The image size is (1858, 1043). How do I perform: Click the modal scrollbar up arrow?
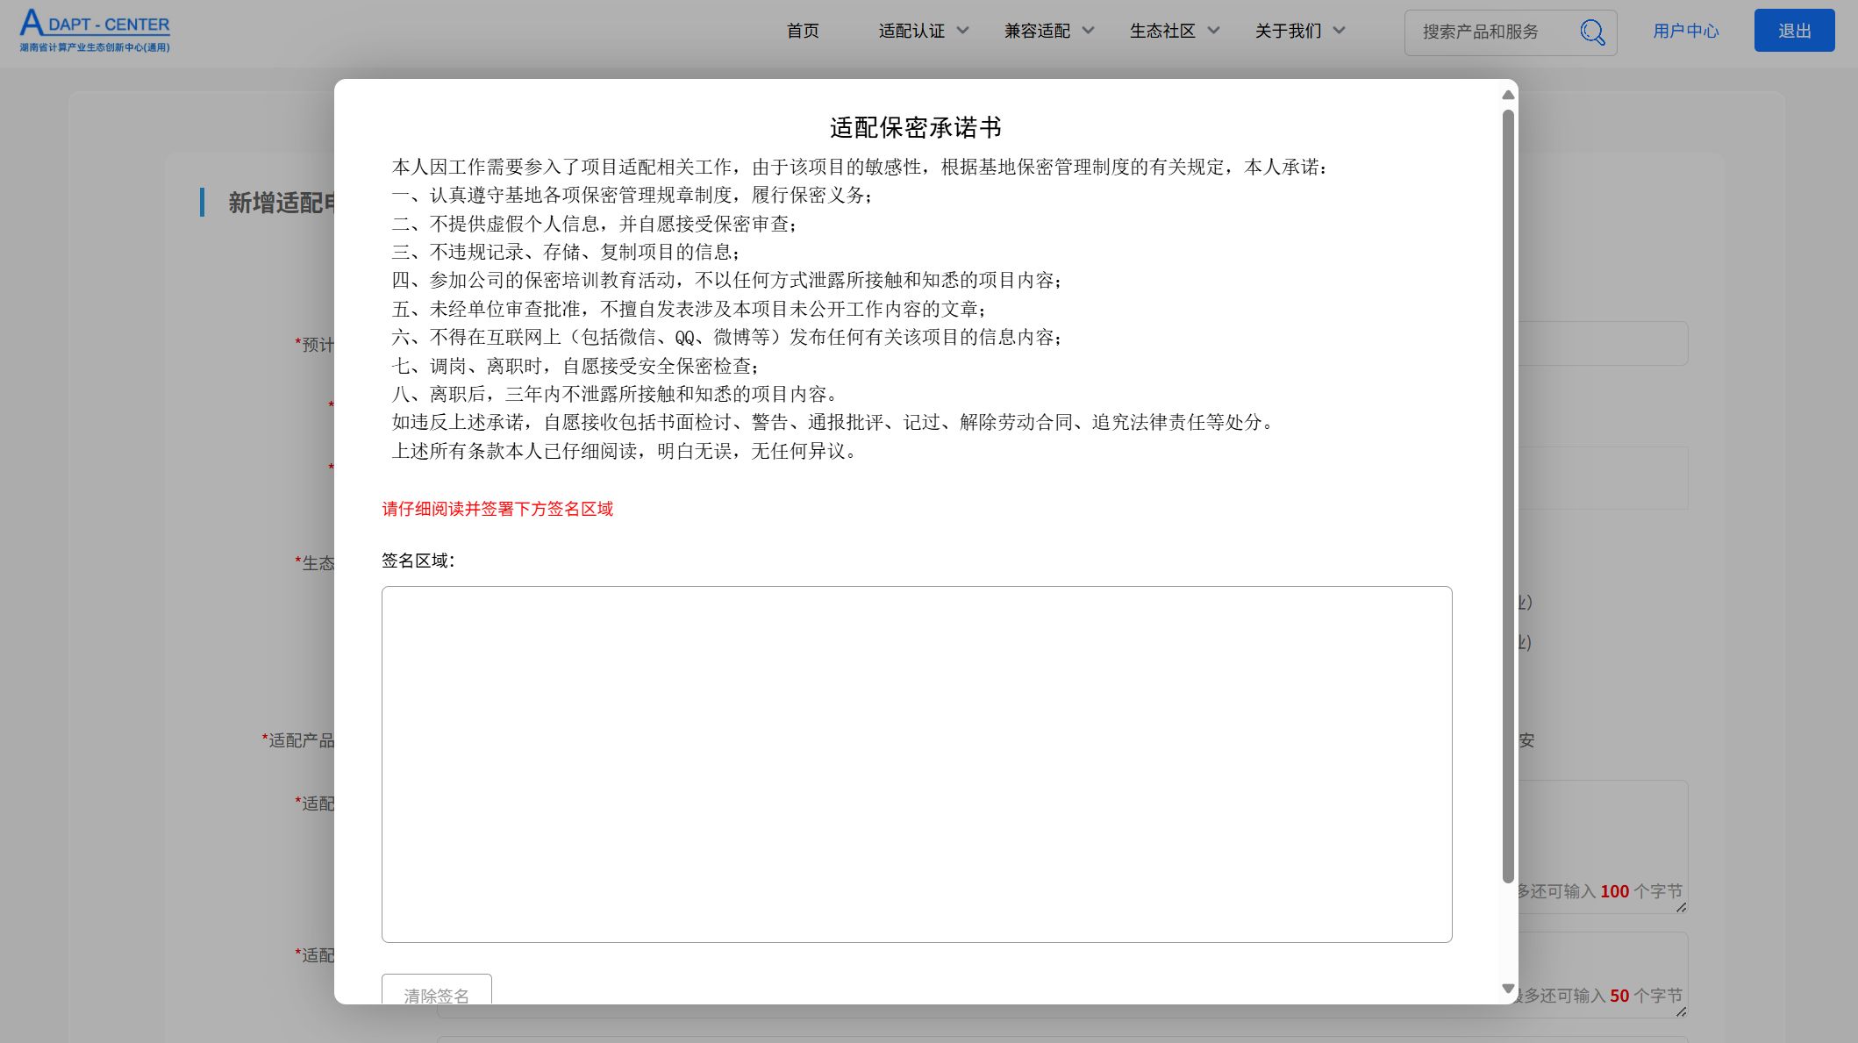(1508, 95)
